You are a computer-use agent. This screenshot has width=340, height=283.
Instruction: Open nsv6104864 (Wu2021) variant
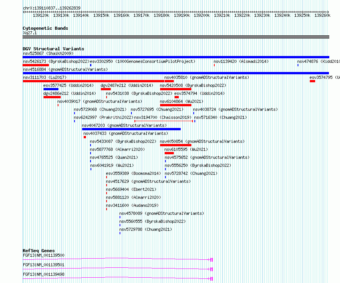[x=181, y=101]
